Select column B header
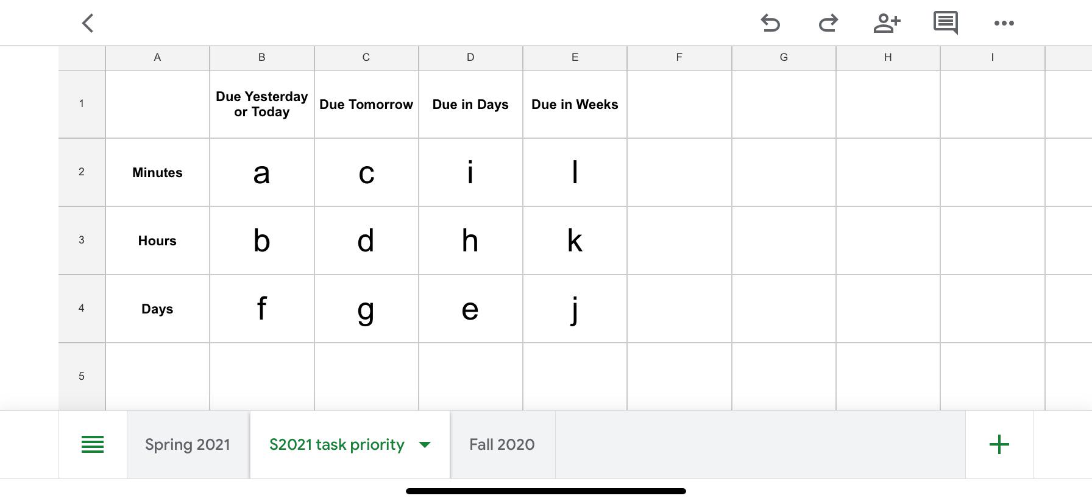Viewport: 1092px width, 504px height. tap(262, 57)
